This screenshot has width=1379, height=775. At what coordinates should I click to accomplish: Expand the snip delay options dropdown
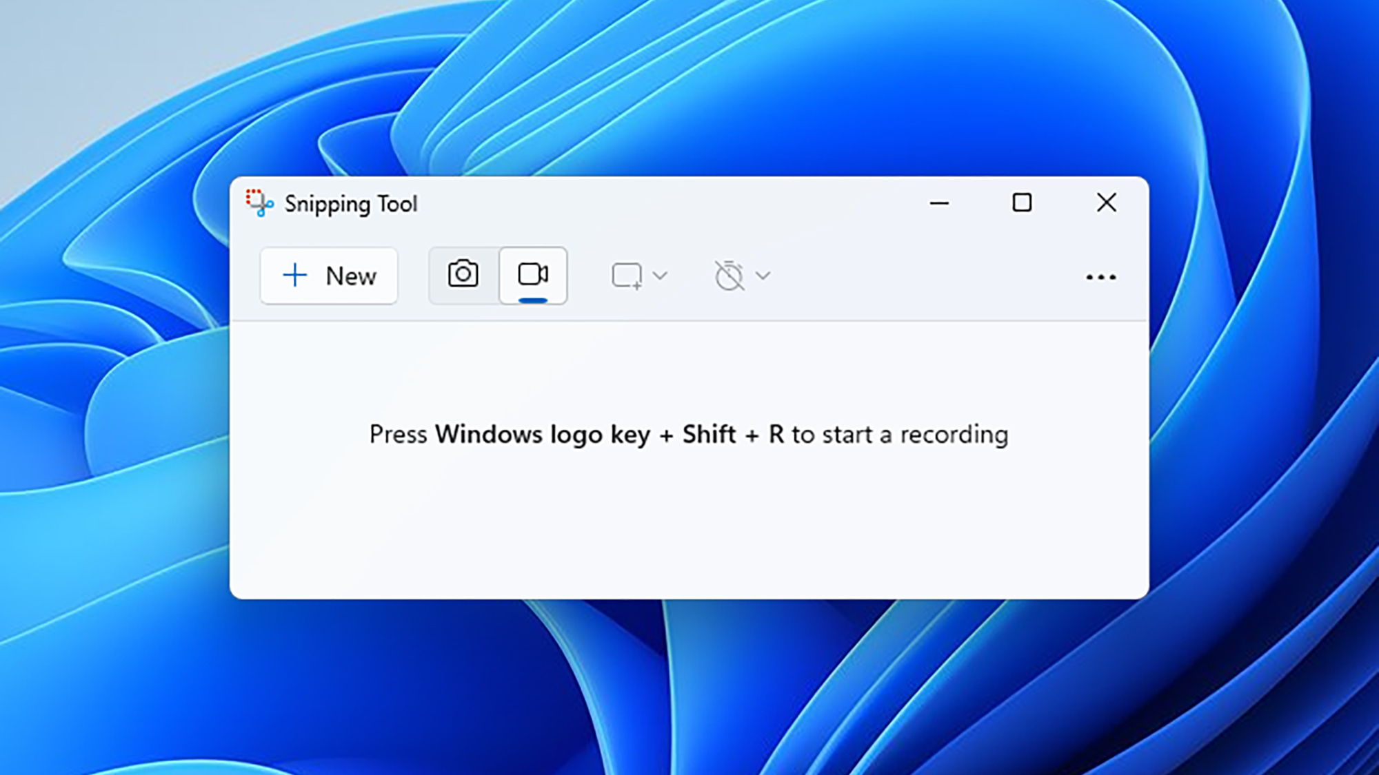click(763, 276)
